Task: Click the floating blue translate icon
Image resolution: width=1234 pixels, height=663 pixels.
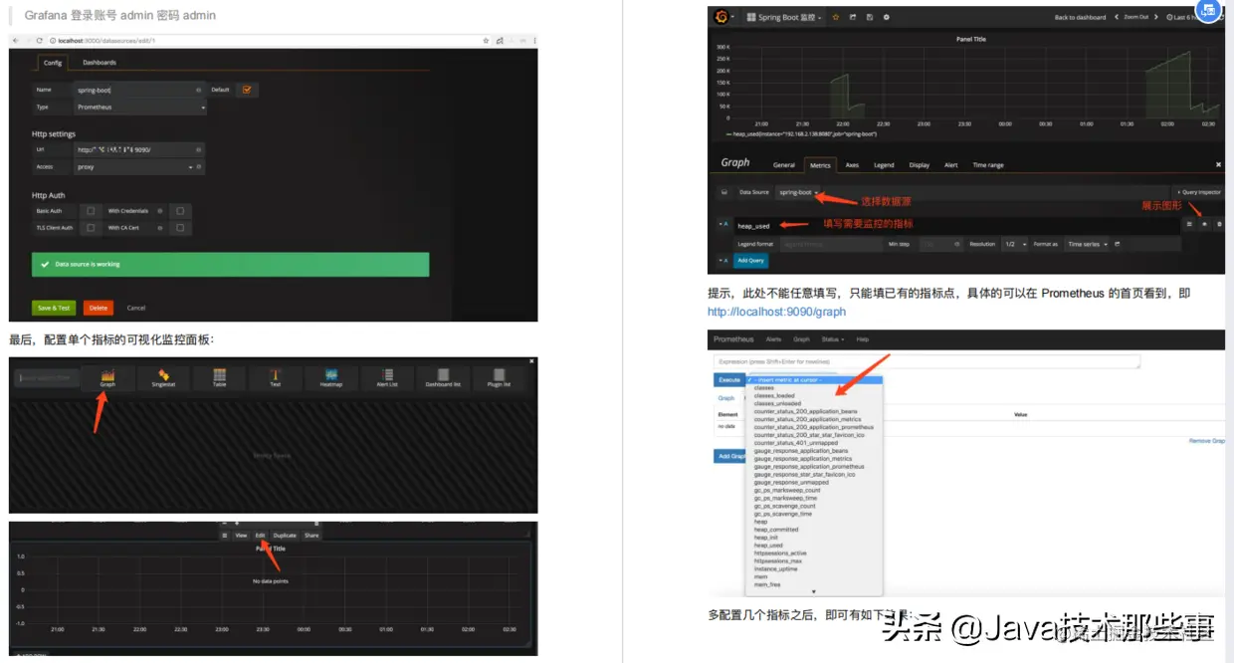Action: tap(1208, 11)
